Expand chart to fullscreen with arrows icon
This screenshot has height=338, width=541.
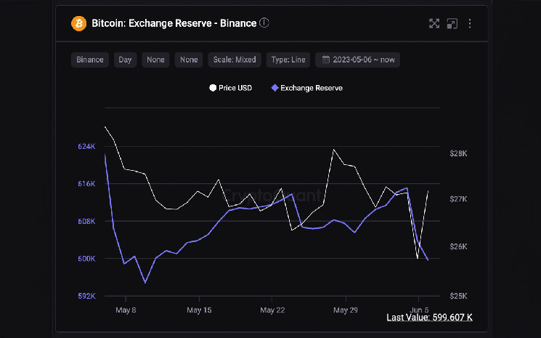(x=434, y=23)
